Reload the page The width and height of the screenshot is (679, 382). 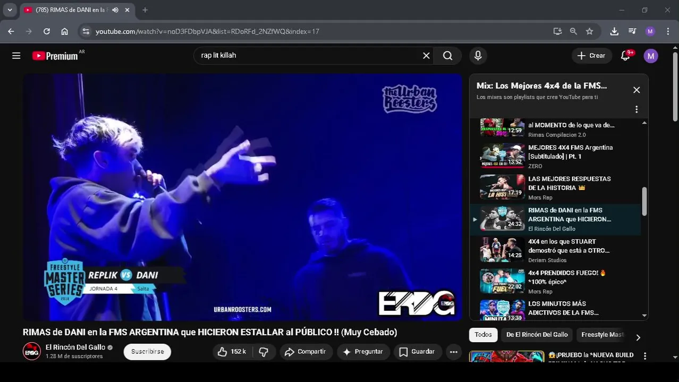[47, 31]
